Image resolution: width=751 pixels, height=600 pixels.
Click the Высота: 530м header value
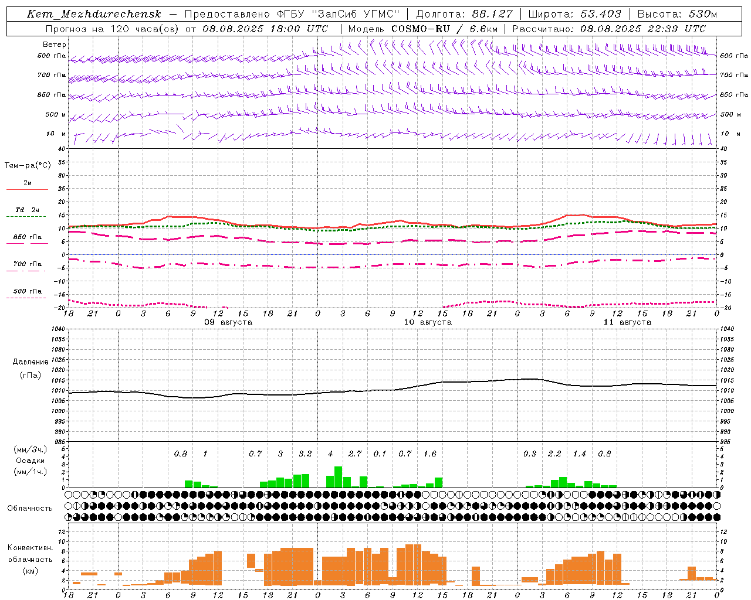click(677, 14)
